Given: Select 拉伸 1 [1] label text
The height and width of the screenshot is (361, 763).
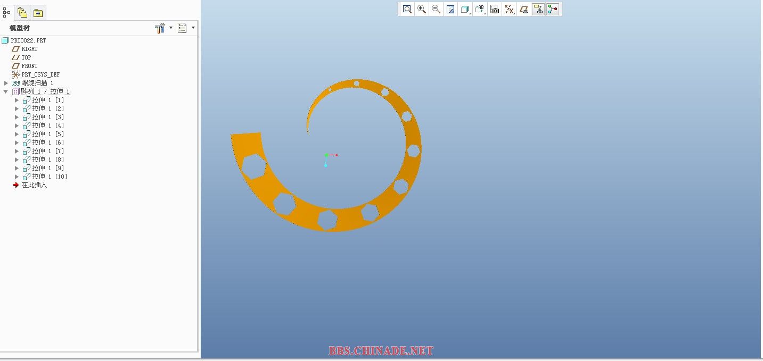Looking at the screenshot, I should coord(48,100).
